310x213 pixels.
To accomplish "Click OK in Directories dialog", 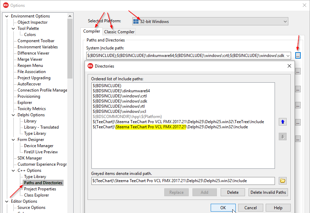I will pyautogui.click(x=223, y=208).
